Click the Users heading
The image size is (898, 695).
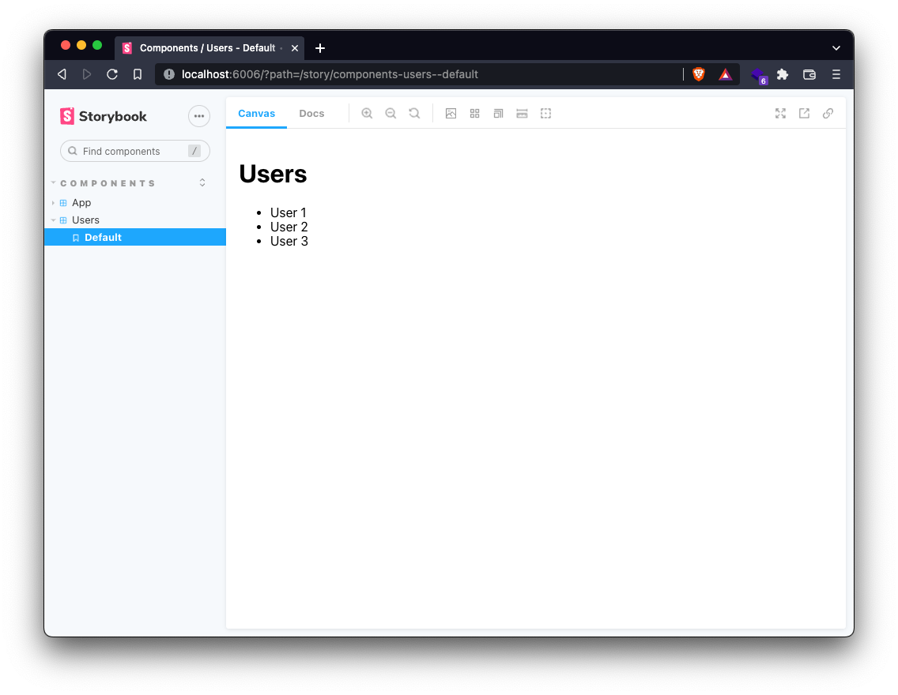tap(273, 173)
